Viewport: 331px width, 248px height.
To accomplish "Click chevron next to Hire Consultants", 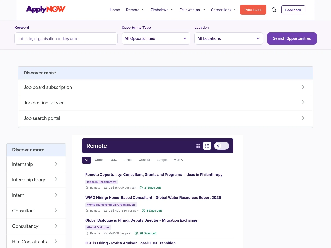I will coord(56,241).
